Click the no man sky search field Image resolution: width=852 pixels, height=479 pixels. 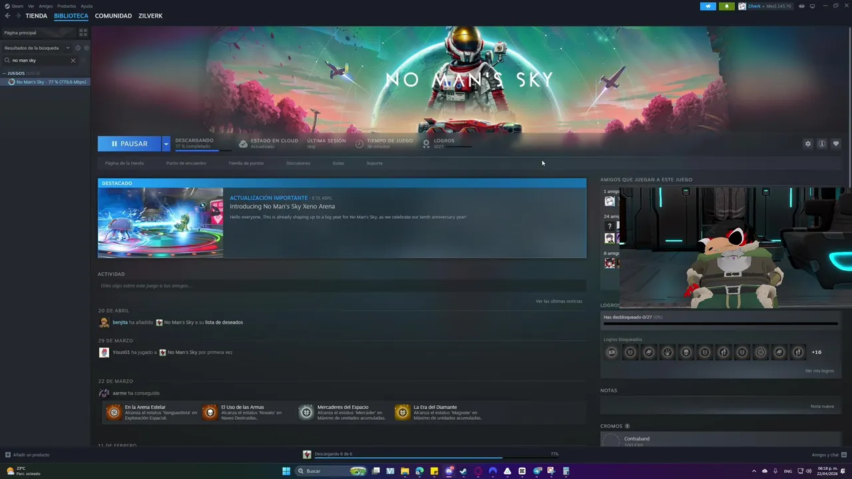tap(40, 61)
